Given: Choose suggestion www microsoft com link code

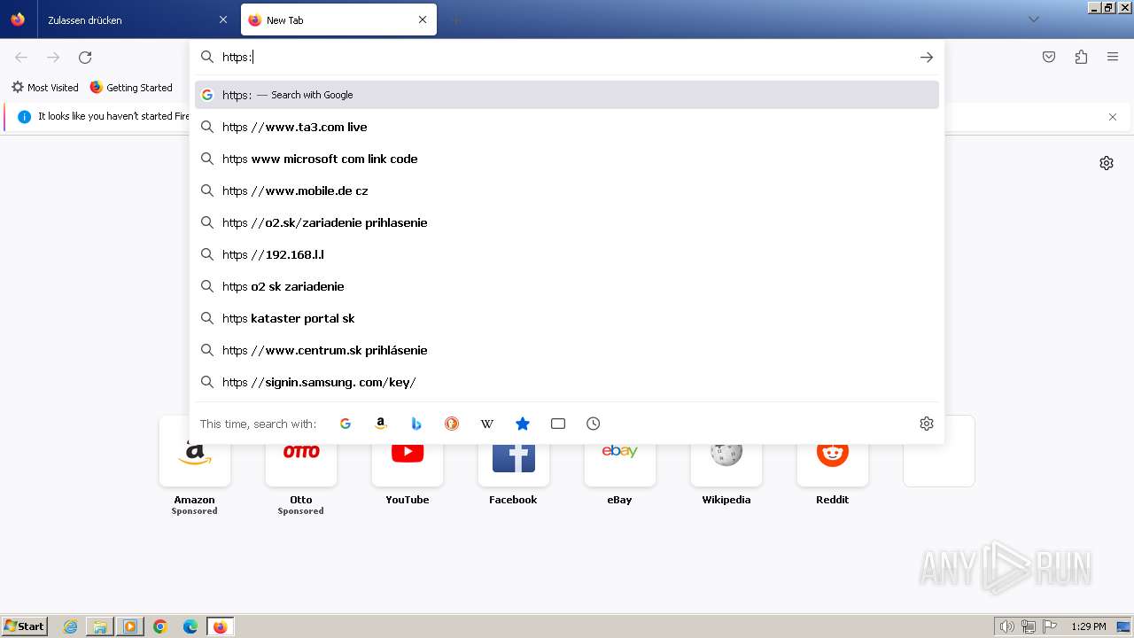Looking at the screenshot, I should pos(567,159).
